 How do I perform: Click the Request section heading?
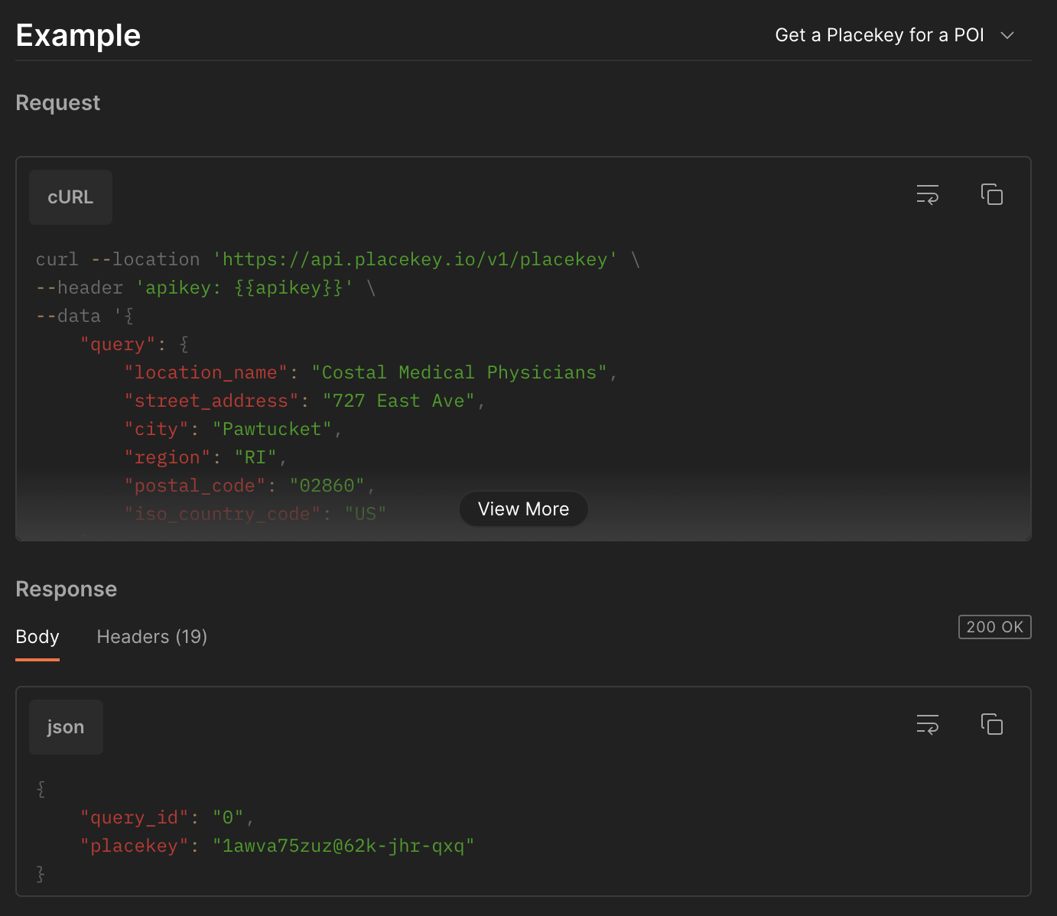pos(58,103)
